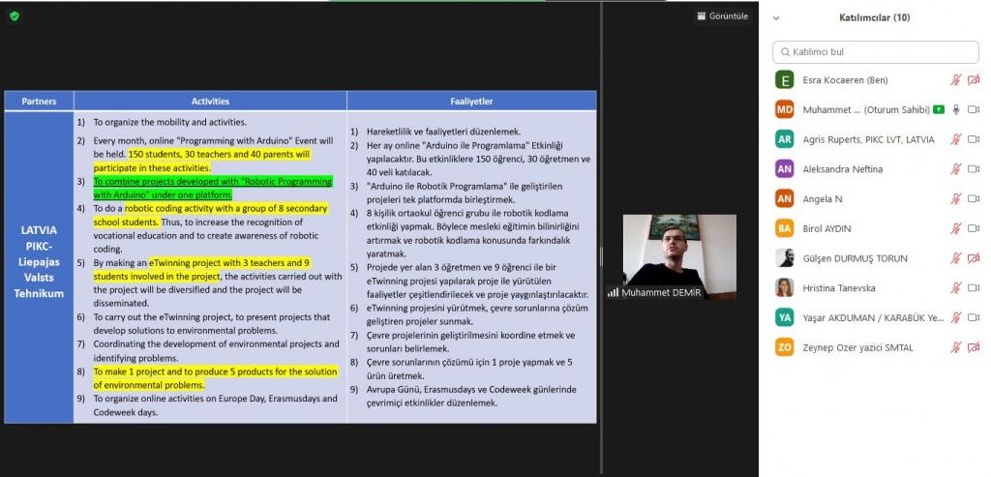
Task: Collapse the Katılımcılar panel chevron
Action: [776, 17]
